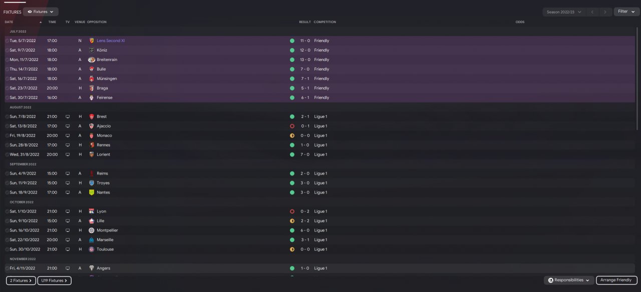The width and height of the screenshot is (641, 292).
Task: Click the Nantes club badge
Action: 92,192
